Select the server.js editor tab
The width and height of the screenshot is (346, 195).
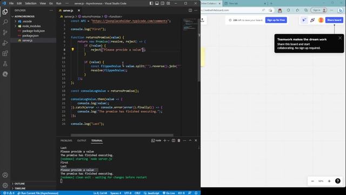tap(68, 10)
